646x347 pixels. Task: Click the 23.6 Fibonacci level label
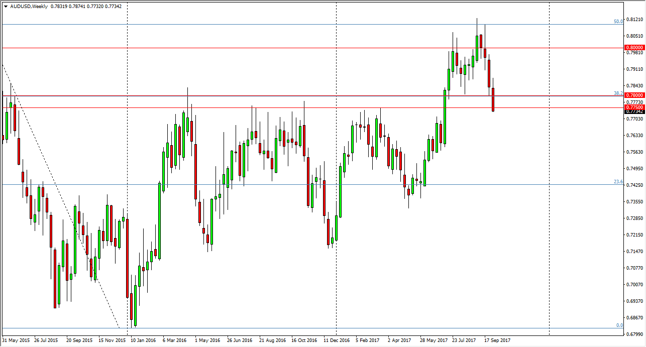pyautogui.click(x=618, y=182)
